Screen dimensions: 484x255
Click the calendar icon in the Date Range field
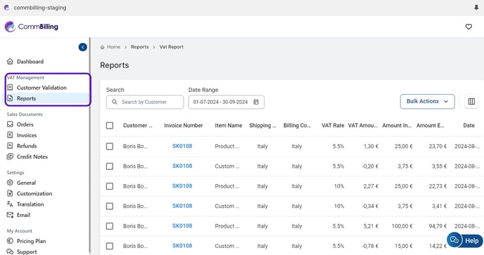tap(256, 102)
